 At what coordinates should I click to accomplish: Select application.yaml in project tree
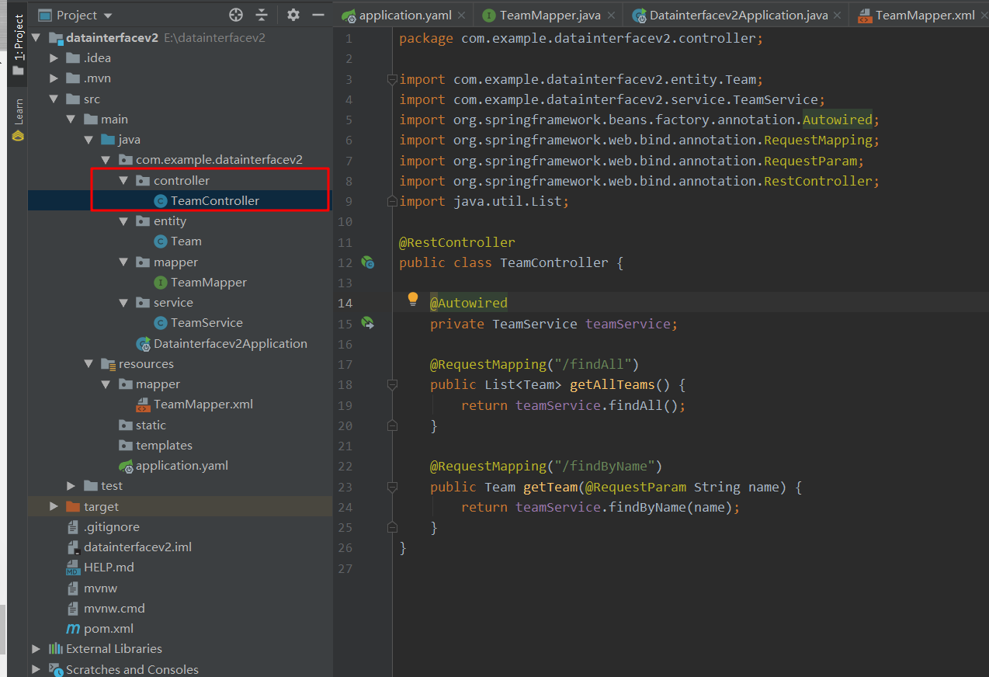(x=173, y=465)
